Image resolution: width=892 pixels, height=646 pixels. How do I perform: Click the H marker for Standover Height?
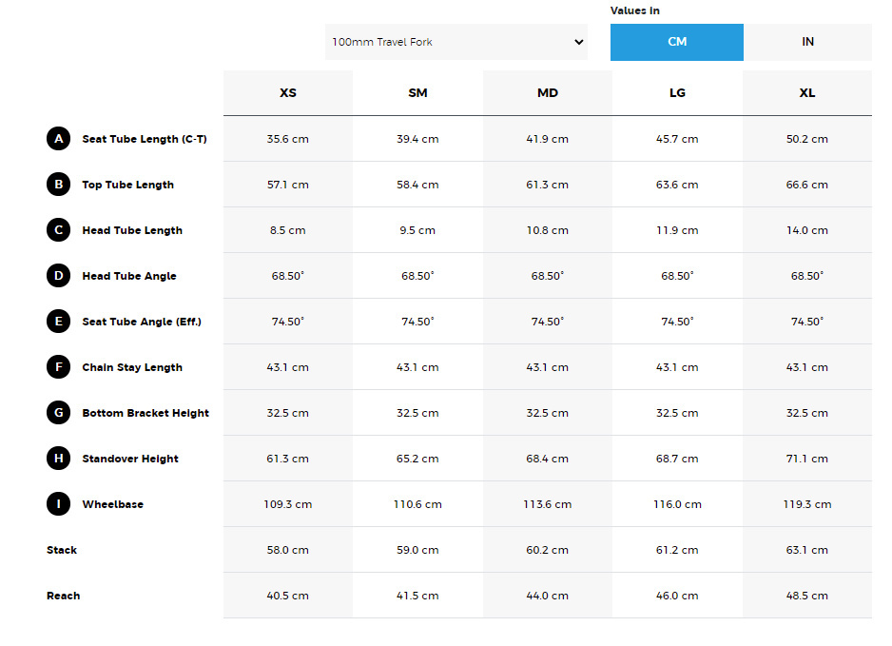point(59,459)
